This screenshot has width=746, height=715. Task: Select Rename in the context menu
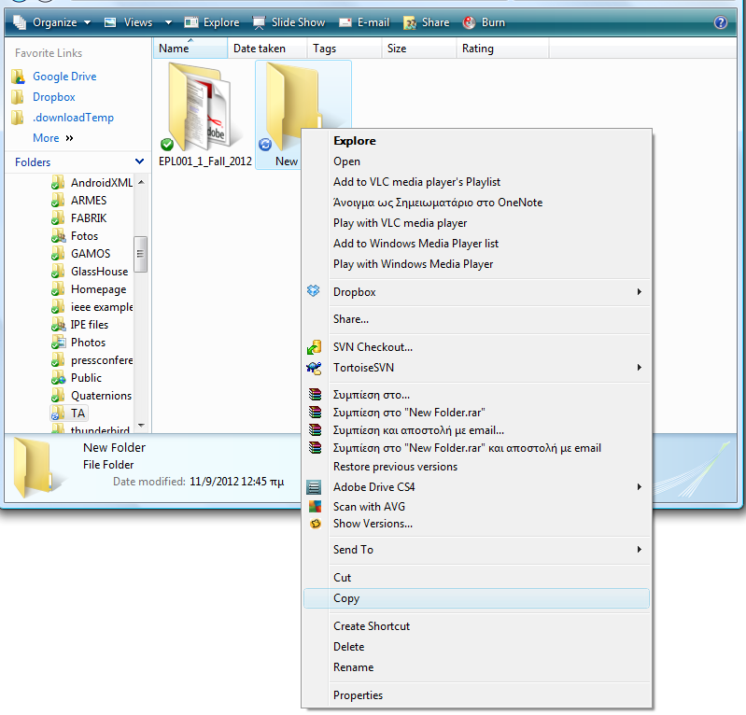click(476, 667)
